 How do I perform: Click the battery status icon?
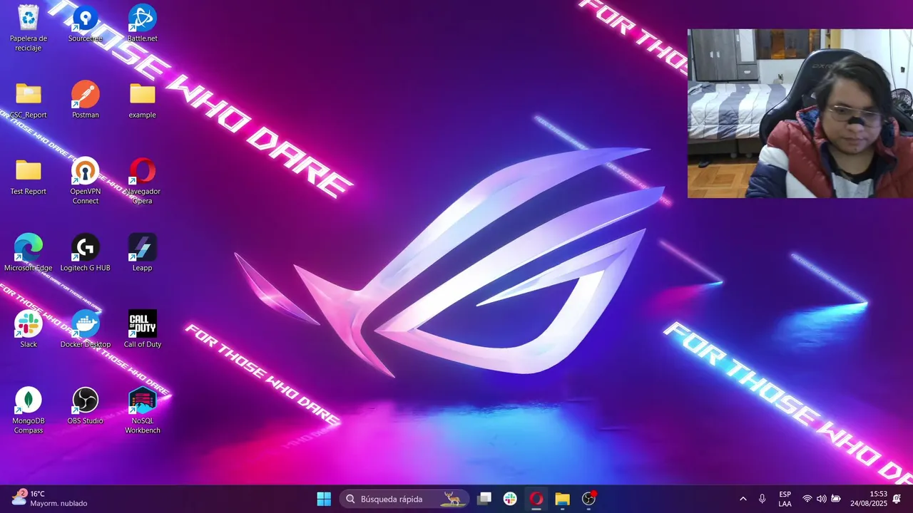(836, 499)
